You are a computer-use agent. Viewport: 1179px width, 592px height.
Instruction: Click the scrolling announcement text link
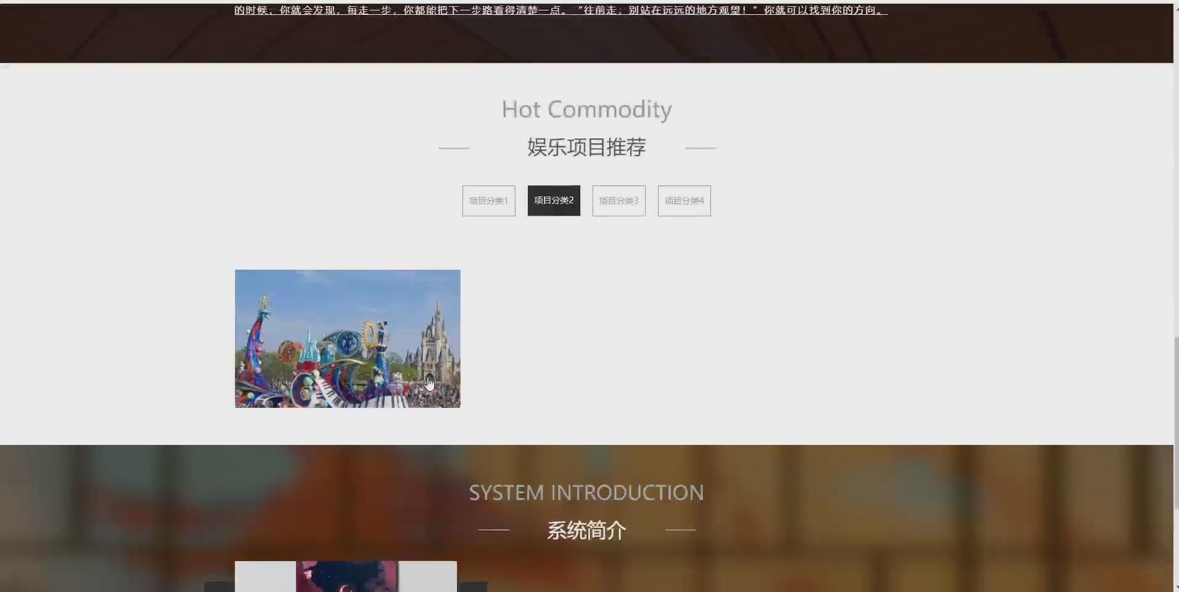[560, 10]
